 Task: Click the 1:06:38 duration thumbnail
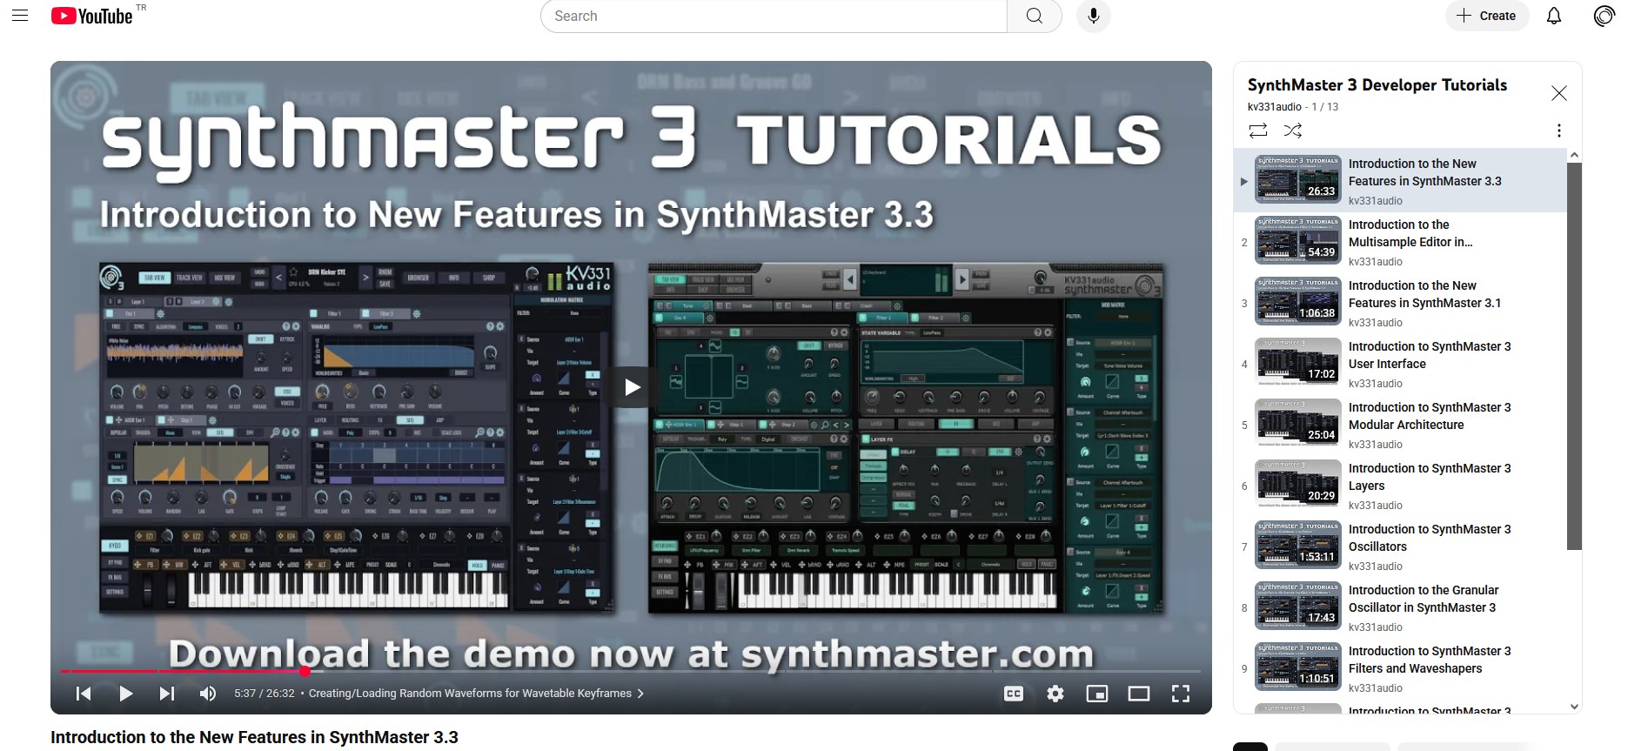(1297, 300)
